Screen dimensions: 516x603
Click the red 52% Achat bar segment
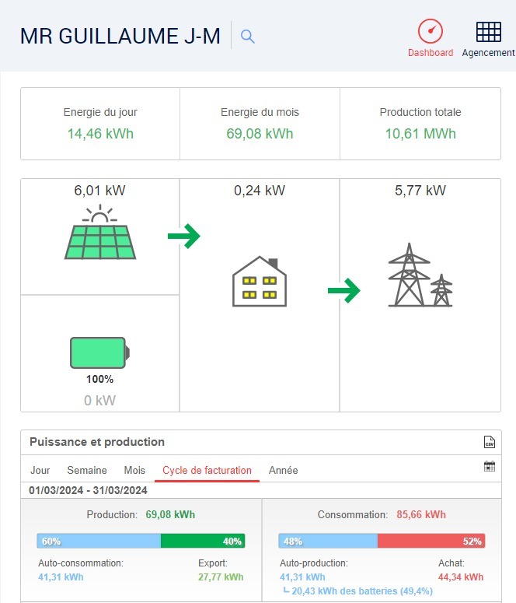coord(431,541)
